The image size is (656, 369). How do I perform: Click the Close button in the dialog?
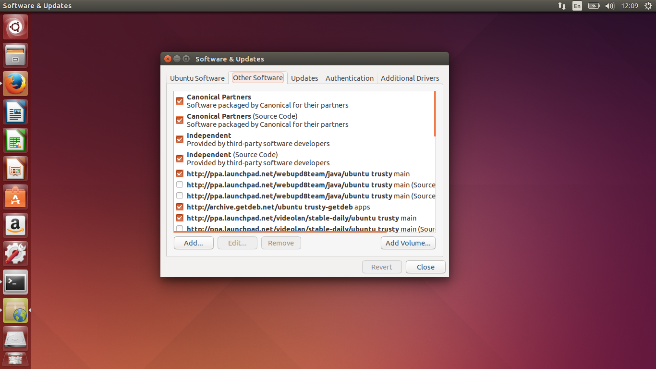click(x=425, y=267)
